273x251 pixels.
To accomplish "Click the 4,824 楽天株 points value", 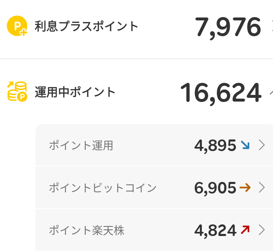I will [215, 230].
